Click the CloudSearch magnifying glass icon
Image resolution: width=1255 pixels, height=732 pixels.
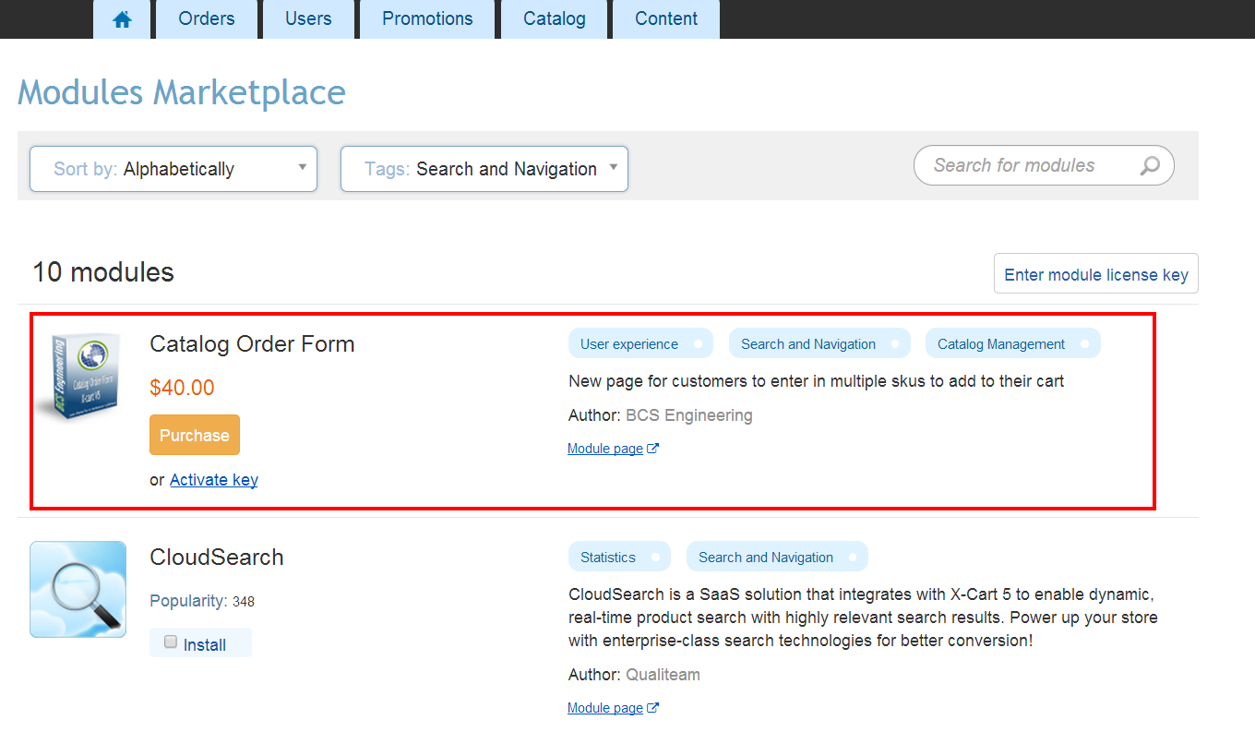(x=78, y=589)
